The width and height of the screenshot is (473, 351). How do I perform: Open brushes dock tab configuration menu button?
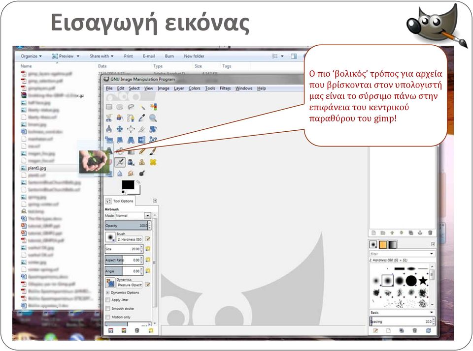point(433,244)
